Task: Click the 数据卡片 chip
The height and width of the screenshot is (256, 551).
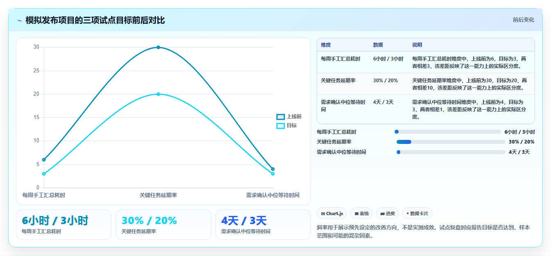Action: [417, 213]
